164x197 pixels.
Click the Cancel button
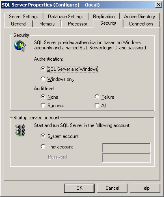[x=112, y=188]
